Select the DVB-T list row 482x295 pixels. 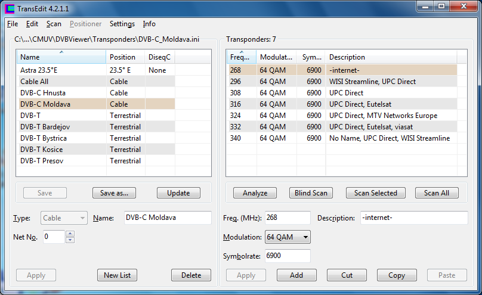(97, 116)
